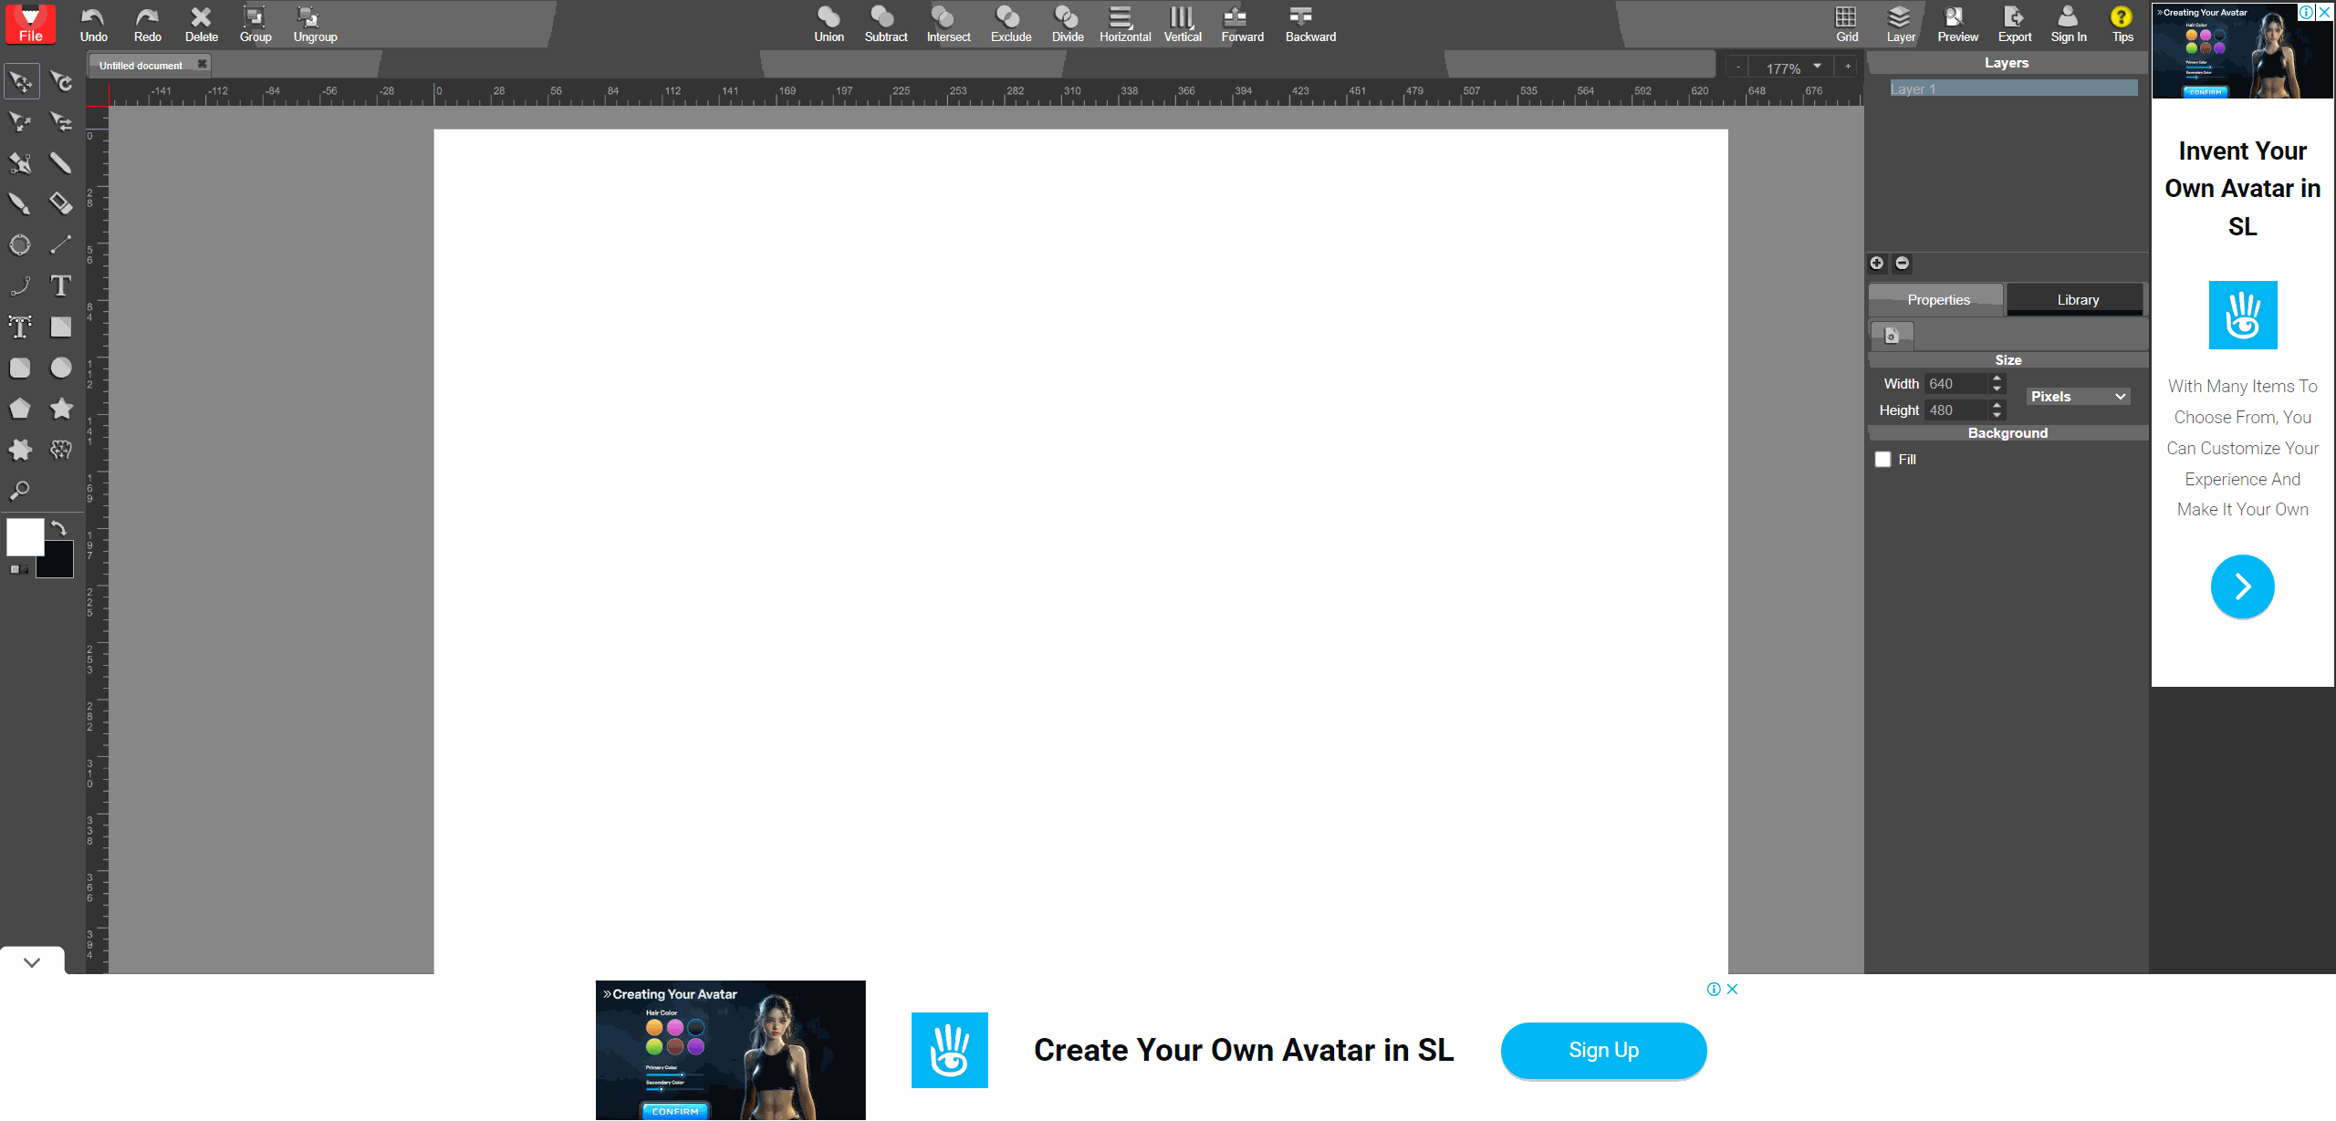This screenshot has height=1121, width=2336.
Task: Toggle the Grid display
Action: (x=1846, y=25)
